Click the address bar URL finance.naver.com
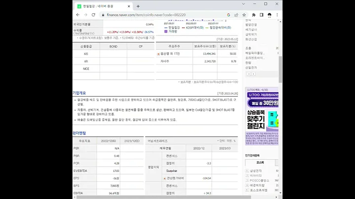 click(146, 15)
